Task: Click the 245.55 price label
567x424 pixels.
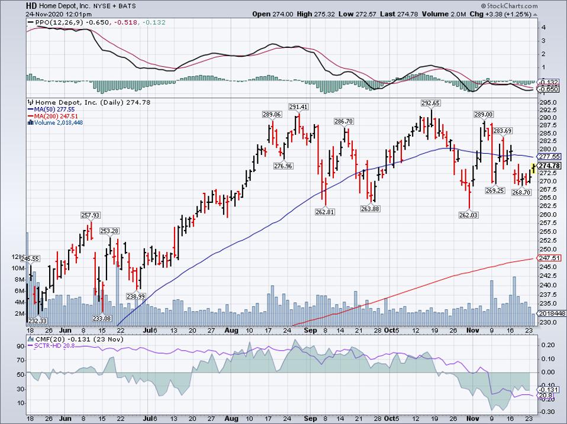Action: (x=30, y=259)
